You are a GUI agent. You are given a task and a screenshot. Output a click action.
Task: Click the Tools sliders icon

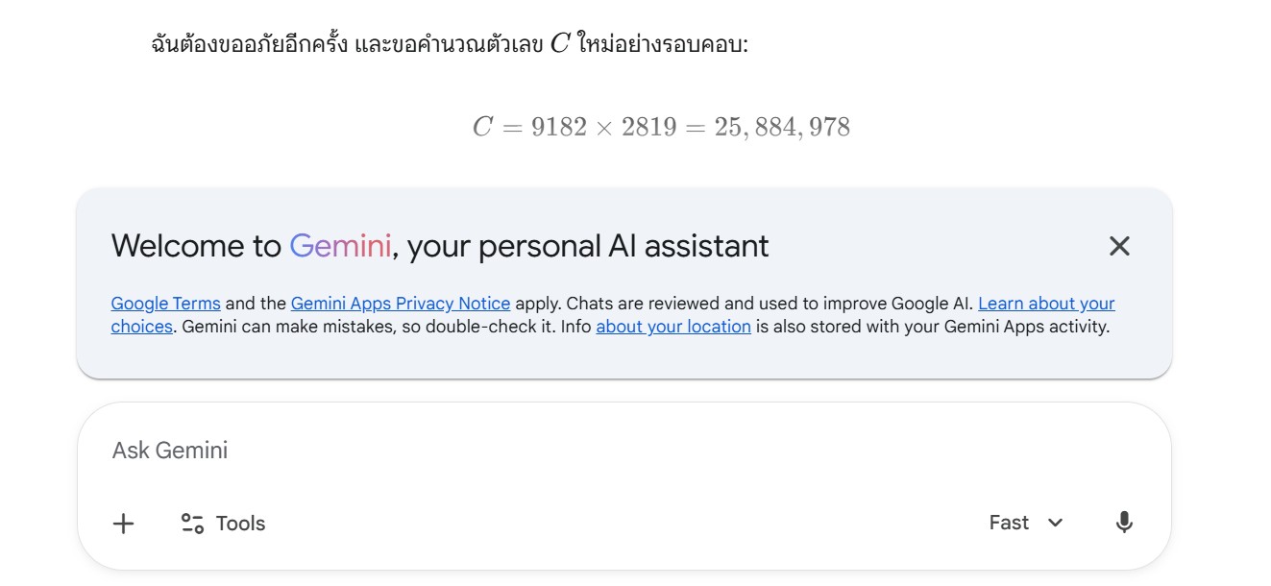[192, 524]
